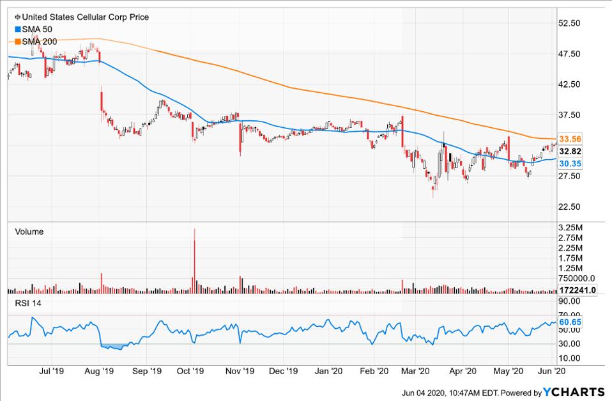Click the 1.25M volume axis label

click(570, 268)
